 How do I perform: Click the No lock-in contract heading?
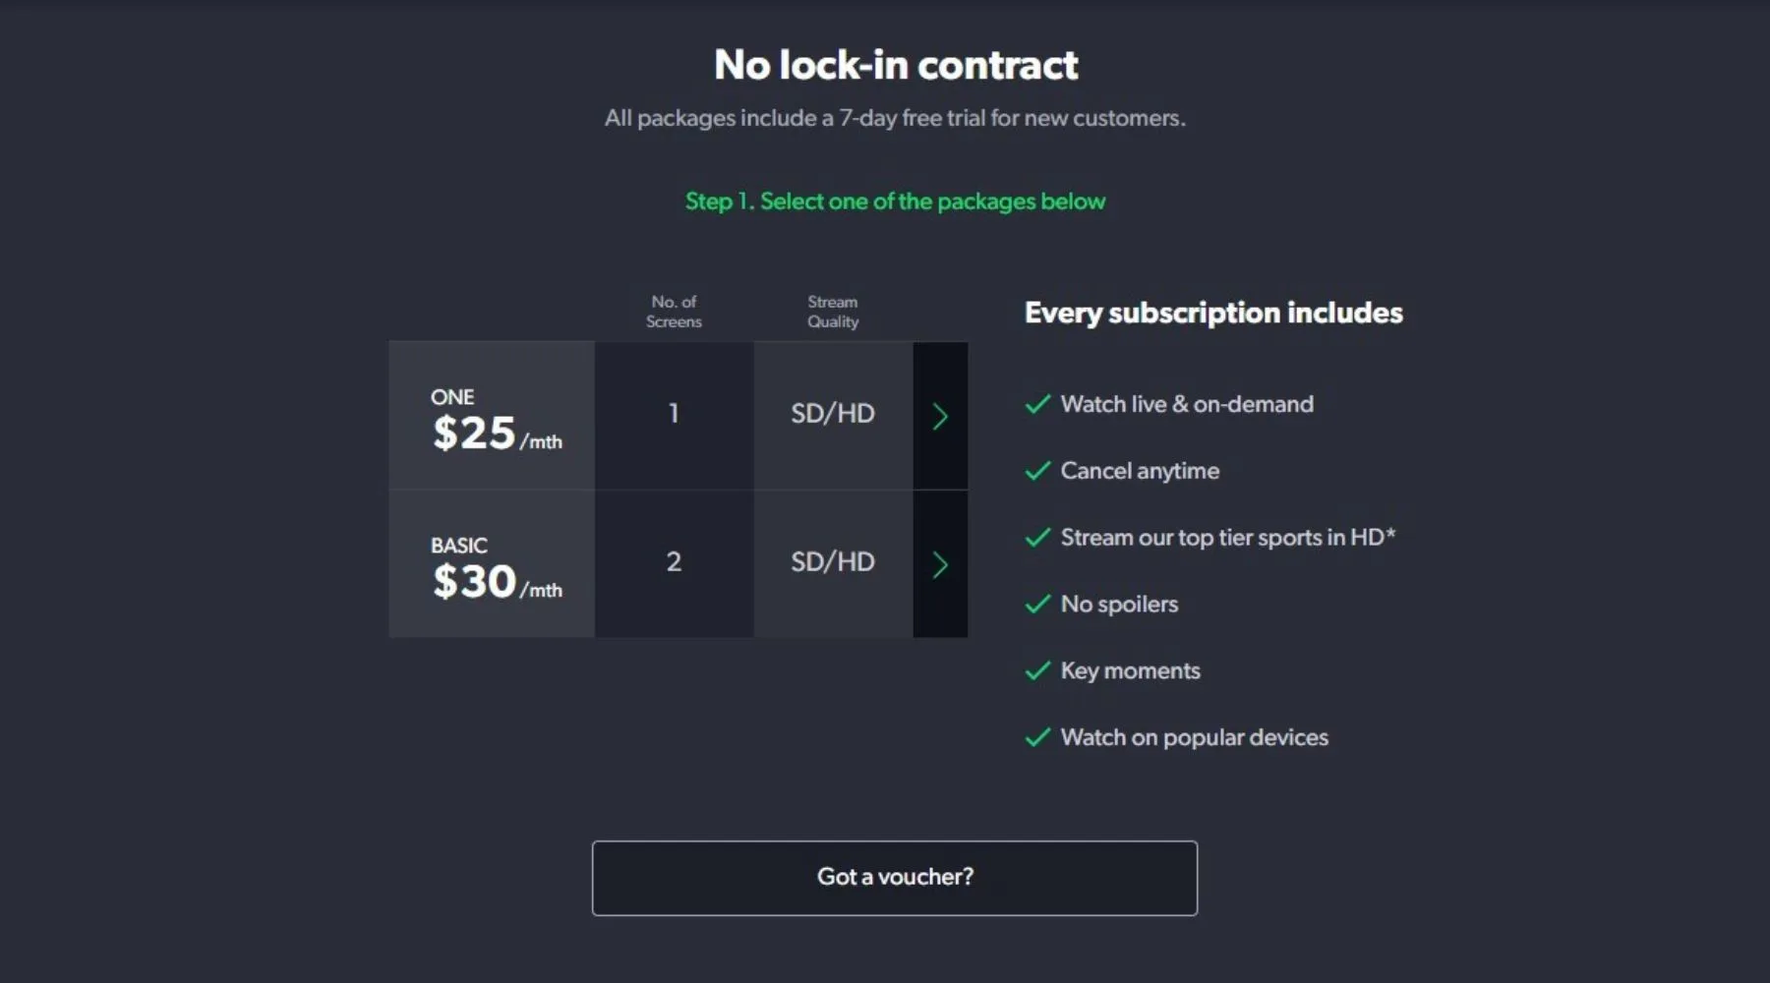[x=896, y=65]
